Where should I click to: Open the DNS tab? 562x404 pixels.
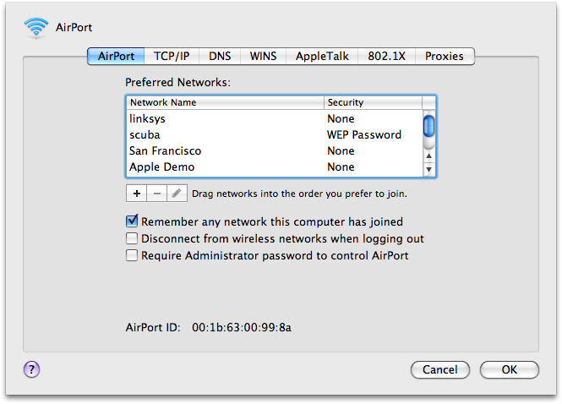tap(221, 57)
